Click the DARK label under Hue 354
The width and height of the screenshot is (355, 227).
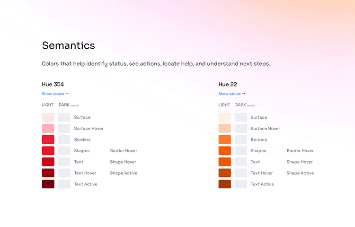point(64,105)
